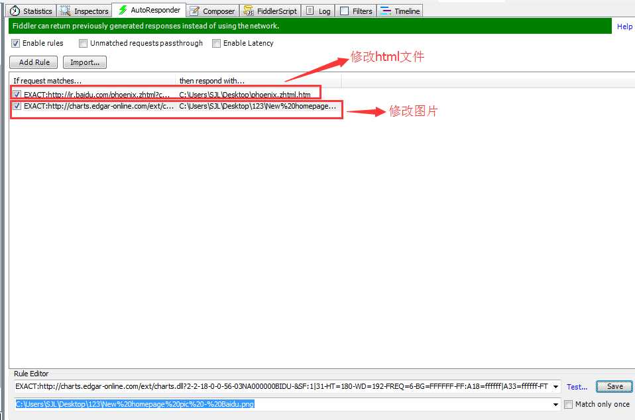This screenshot has height=420, width=635.
Task: Enable Unmatched requests passthrough
Action: [x=83, y=43]
